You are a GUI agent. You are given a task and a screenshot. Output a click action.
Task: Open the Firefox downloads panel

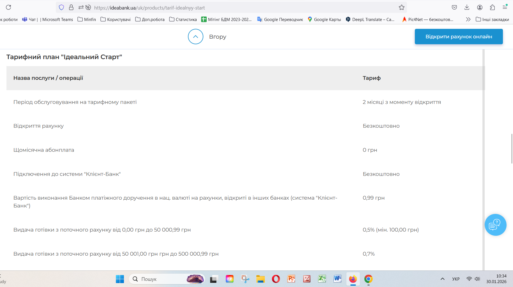pos(467,8)
